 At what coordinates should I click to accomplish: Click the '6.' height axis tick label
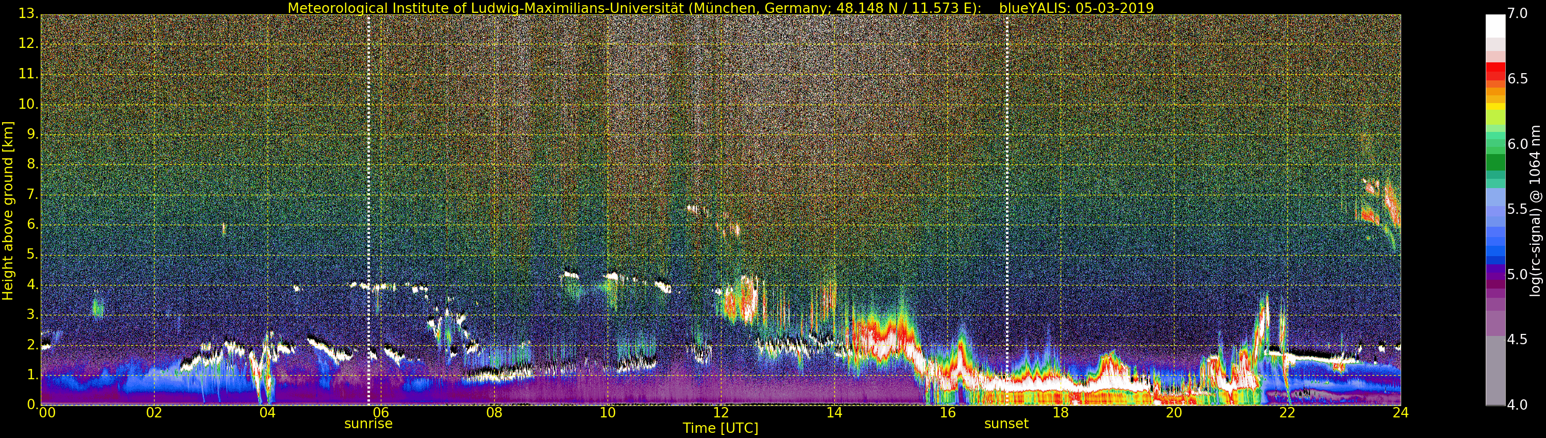[x=32, y=224]
